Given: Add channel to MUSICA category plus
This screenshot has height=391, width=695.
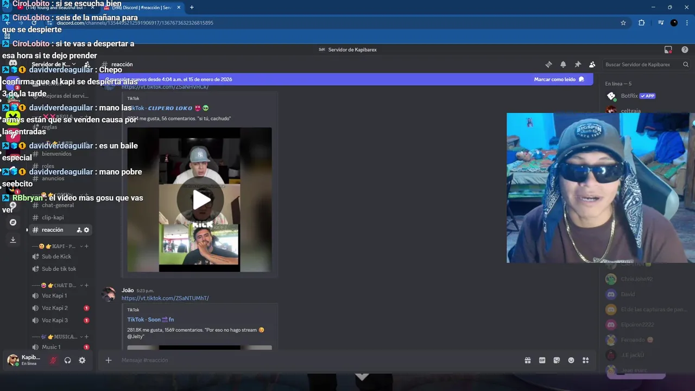Looking at the screenshot, I should pos(86,337).
